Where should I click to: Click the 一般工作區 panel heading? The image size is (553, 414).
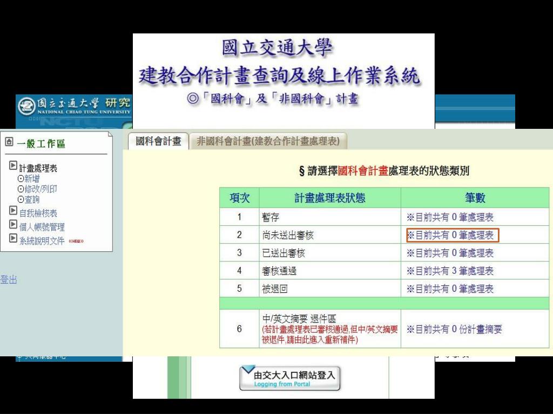click(x=41, y=143)
